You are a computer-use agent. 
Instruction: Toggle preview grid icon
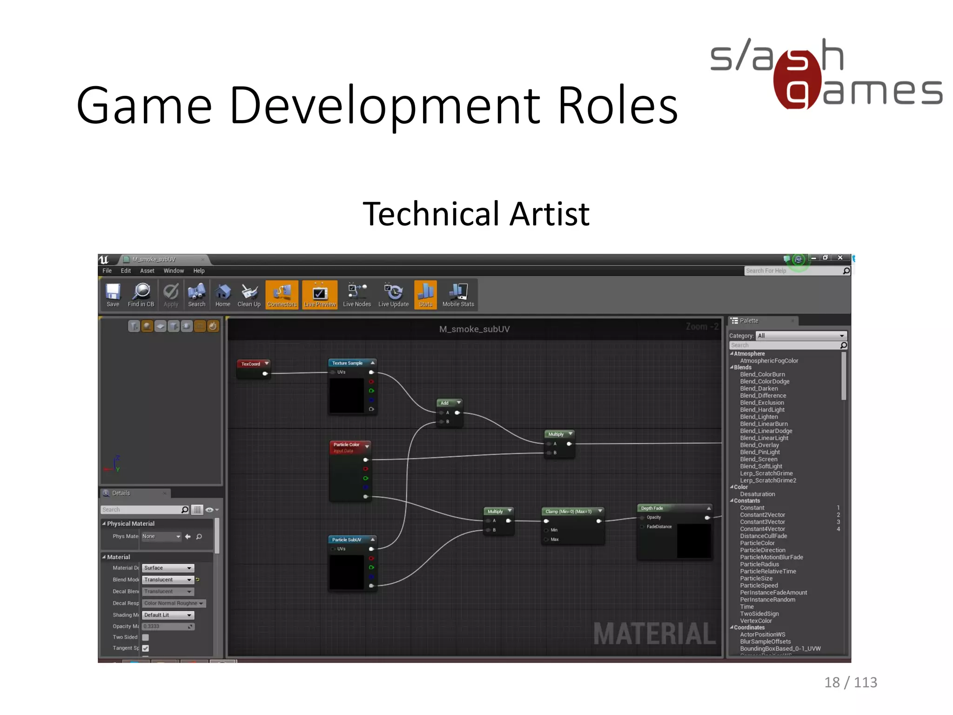pyautogui.click(x=200, y=326)
